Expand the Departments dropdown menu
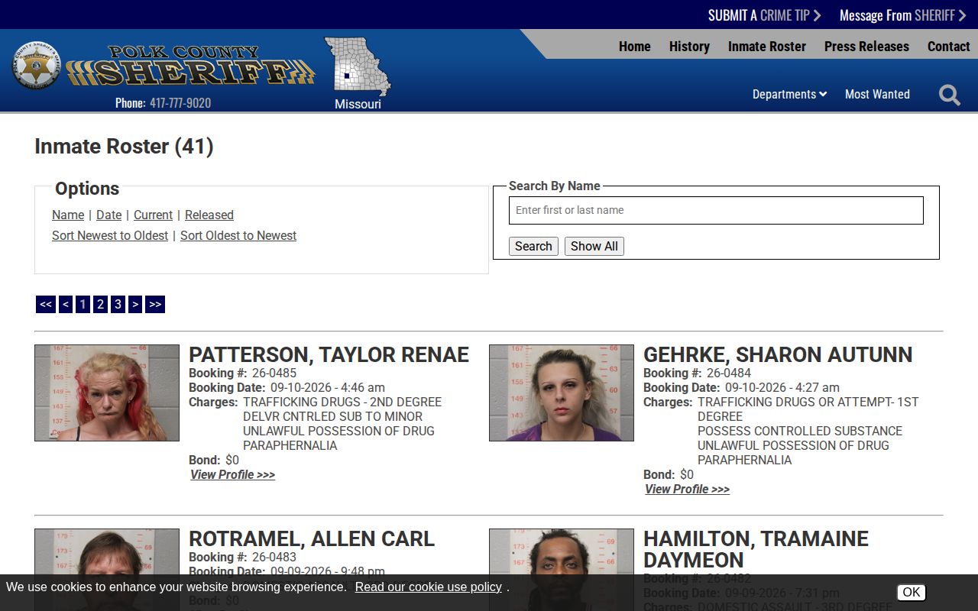Image resolution: width=978 pixels, height=611 pixels. pyautogui.click(x=789, y=94)
